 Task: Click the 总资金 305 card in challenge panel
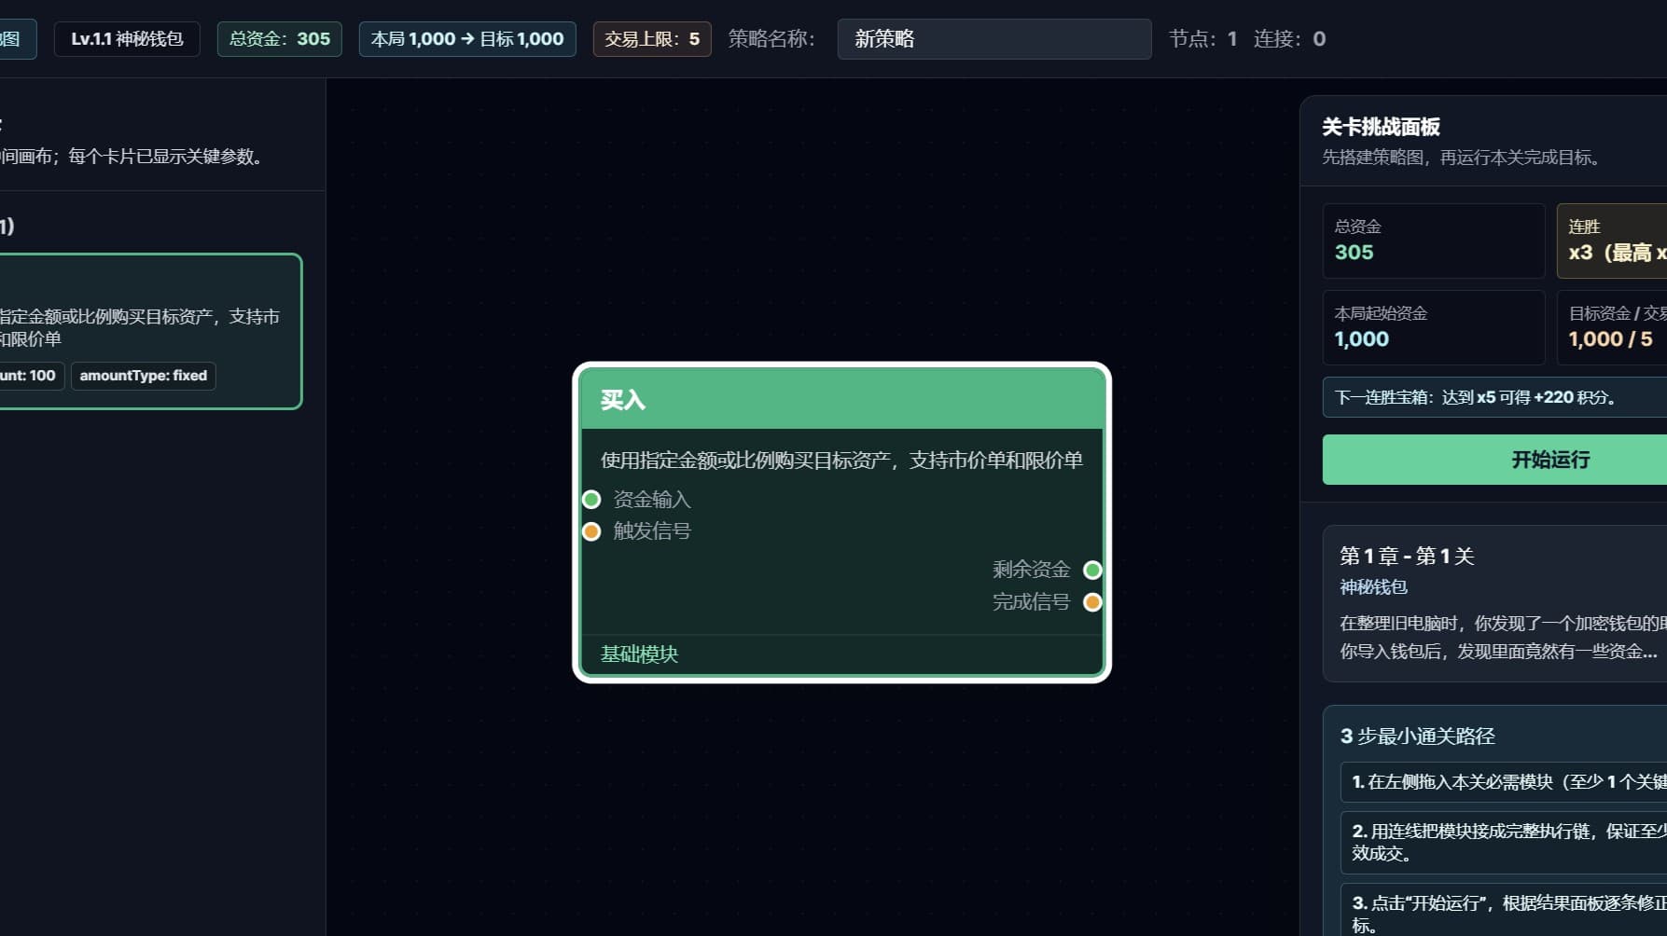(1433, 241)
